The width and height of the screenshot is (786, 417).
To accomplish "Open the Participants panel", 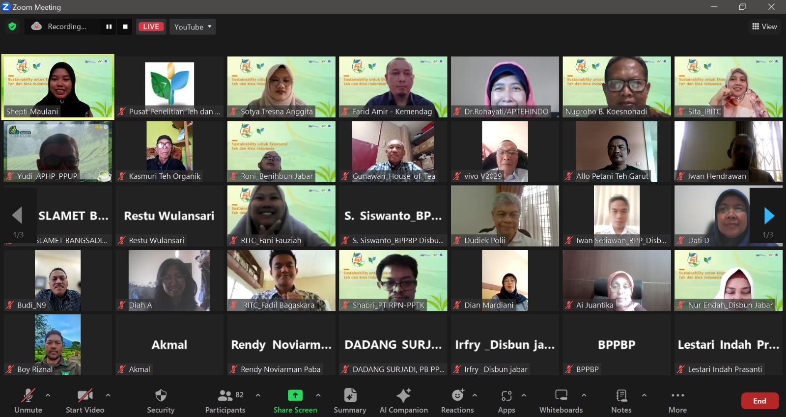I will click(x=225, y=401).
